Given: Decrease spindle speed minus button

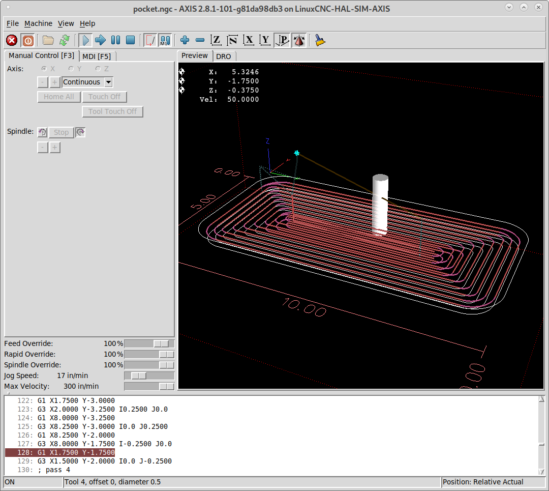Looking at the screenshot, I should coord(43,148).
